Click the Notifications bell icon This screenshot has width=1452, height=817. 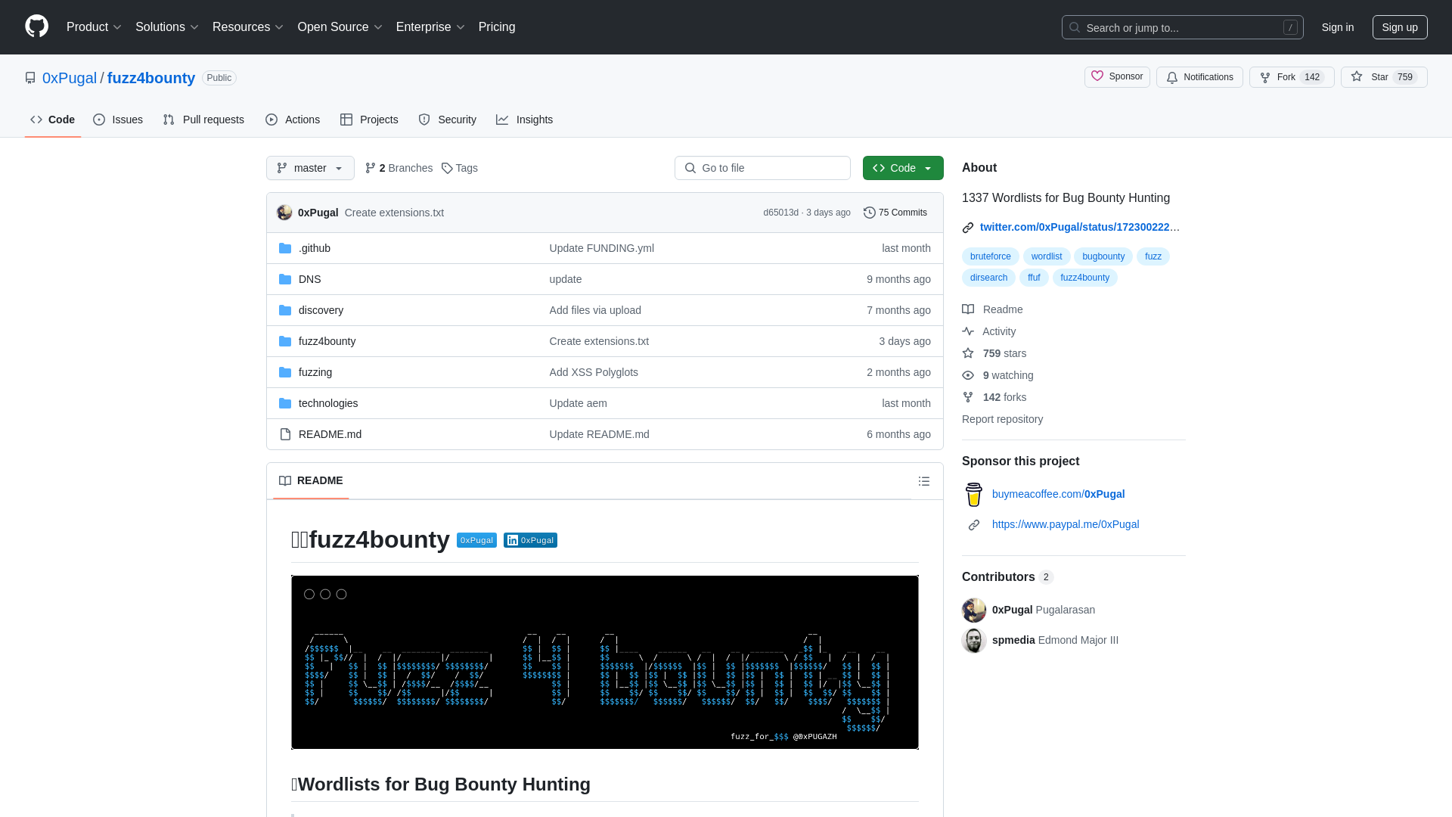tap(1171, 77)
